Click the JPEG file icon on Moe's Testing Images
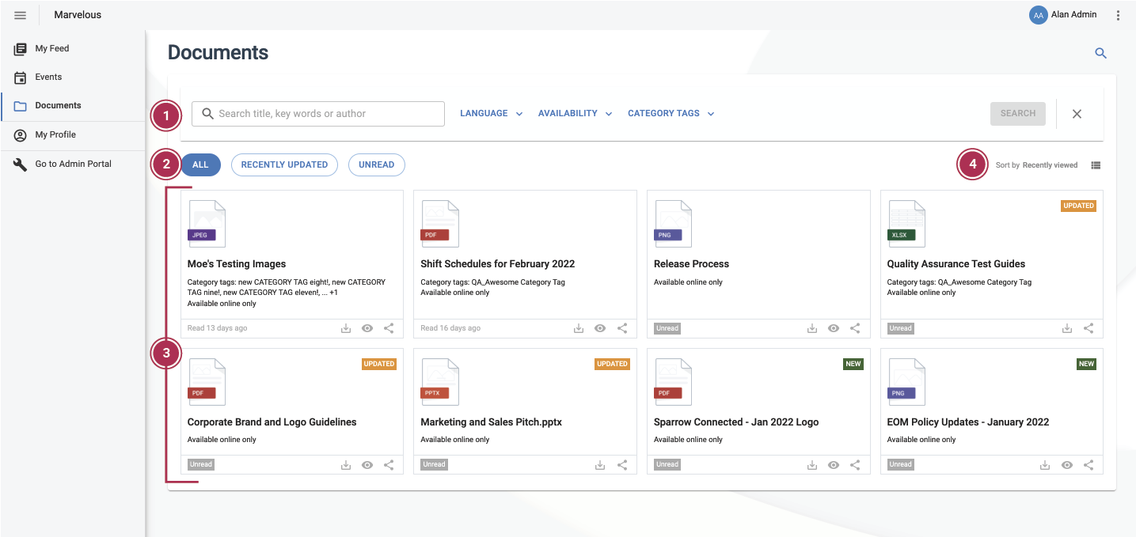 (x=207, y=224)
